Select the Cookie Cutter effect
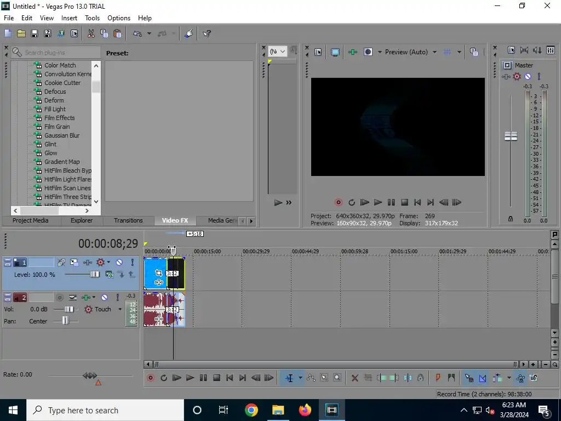This screenshot has width=561, height=421. click(x=62, y=83)
